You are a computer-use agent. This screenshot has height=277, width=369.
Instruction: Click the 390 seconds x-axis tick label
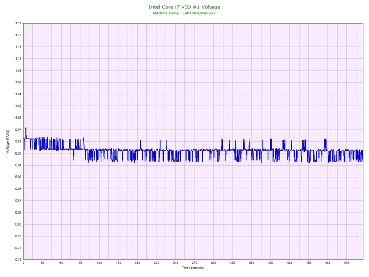[271, 263]
